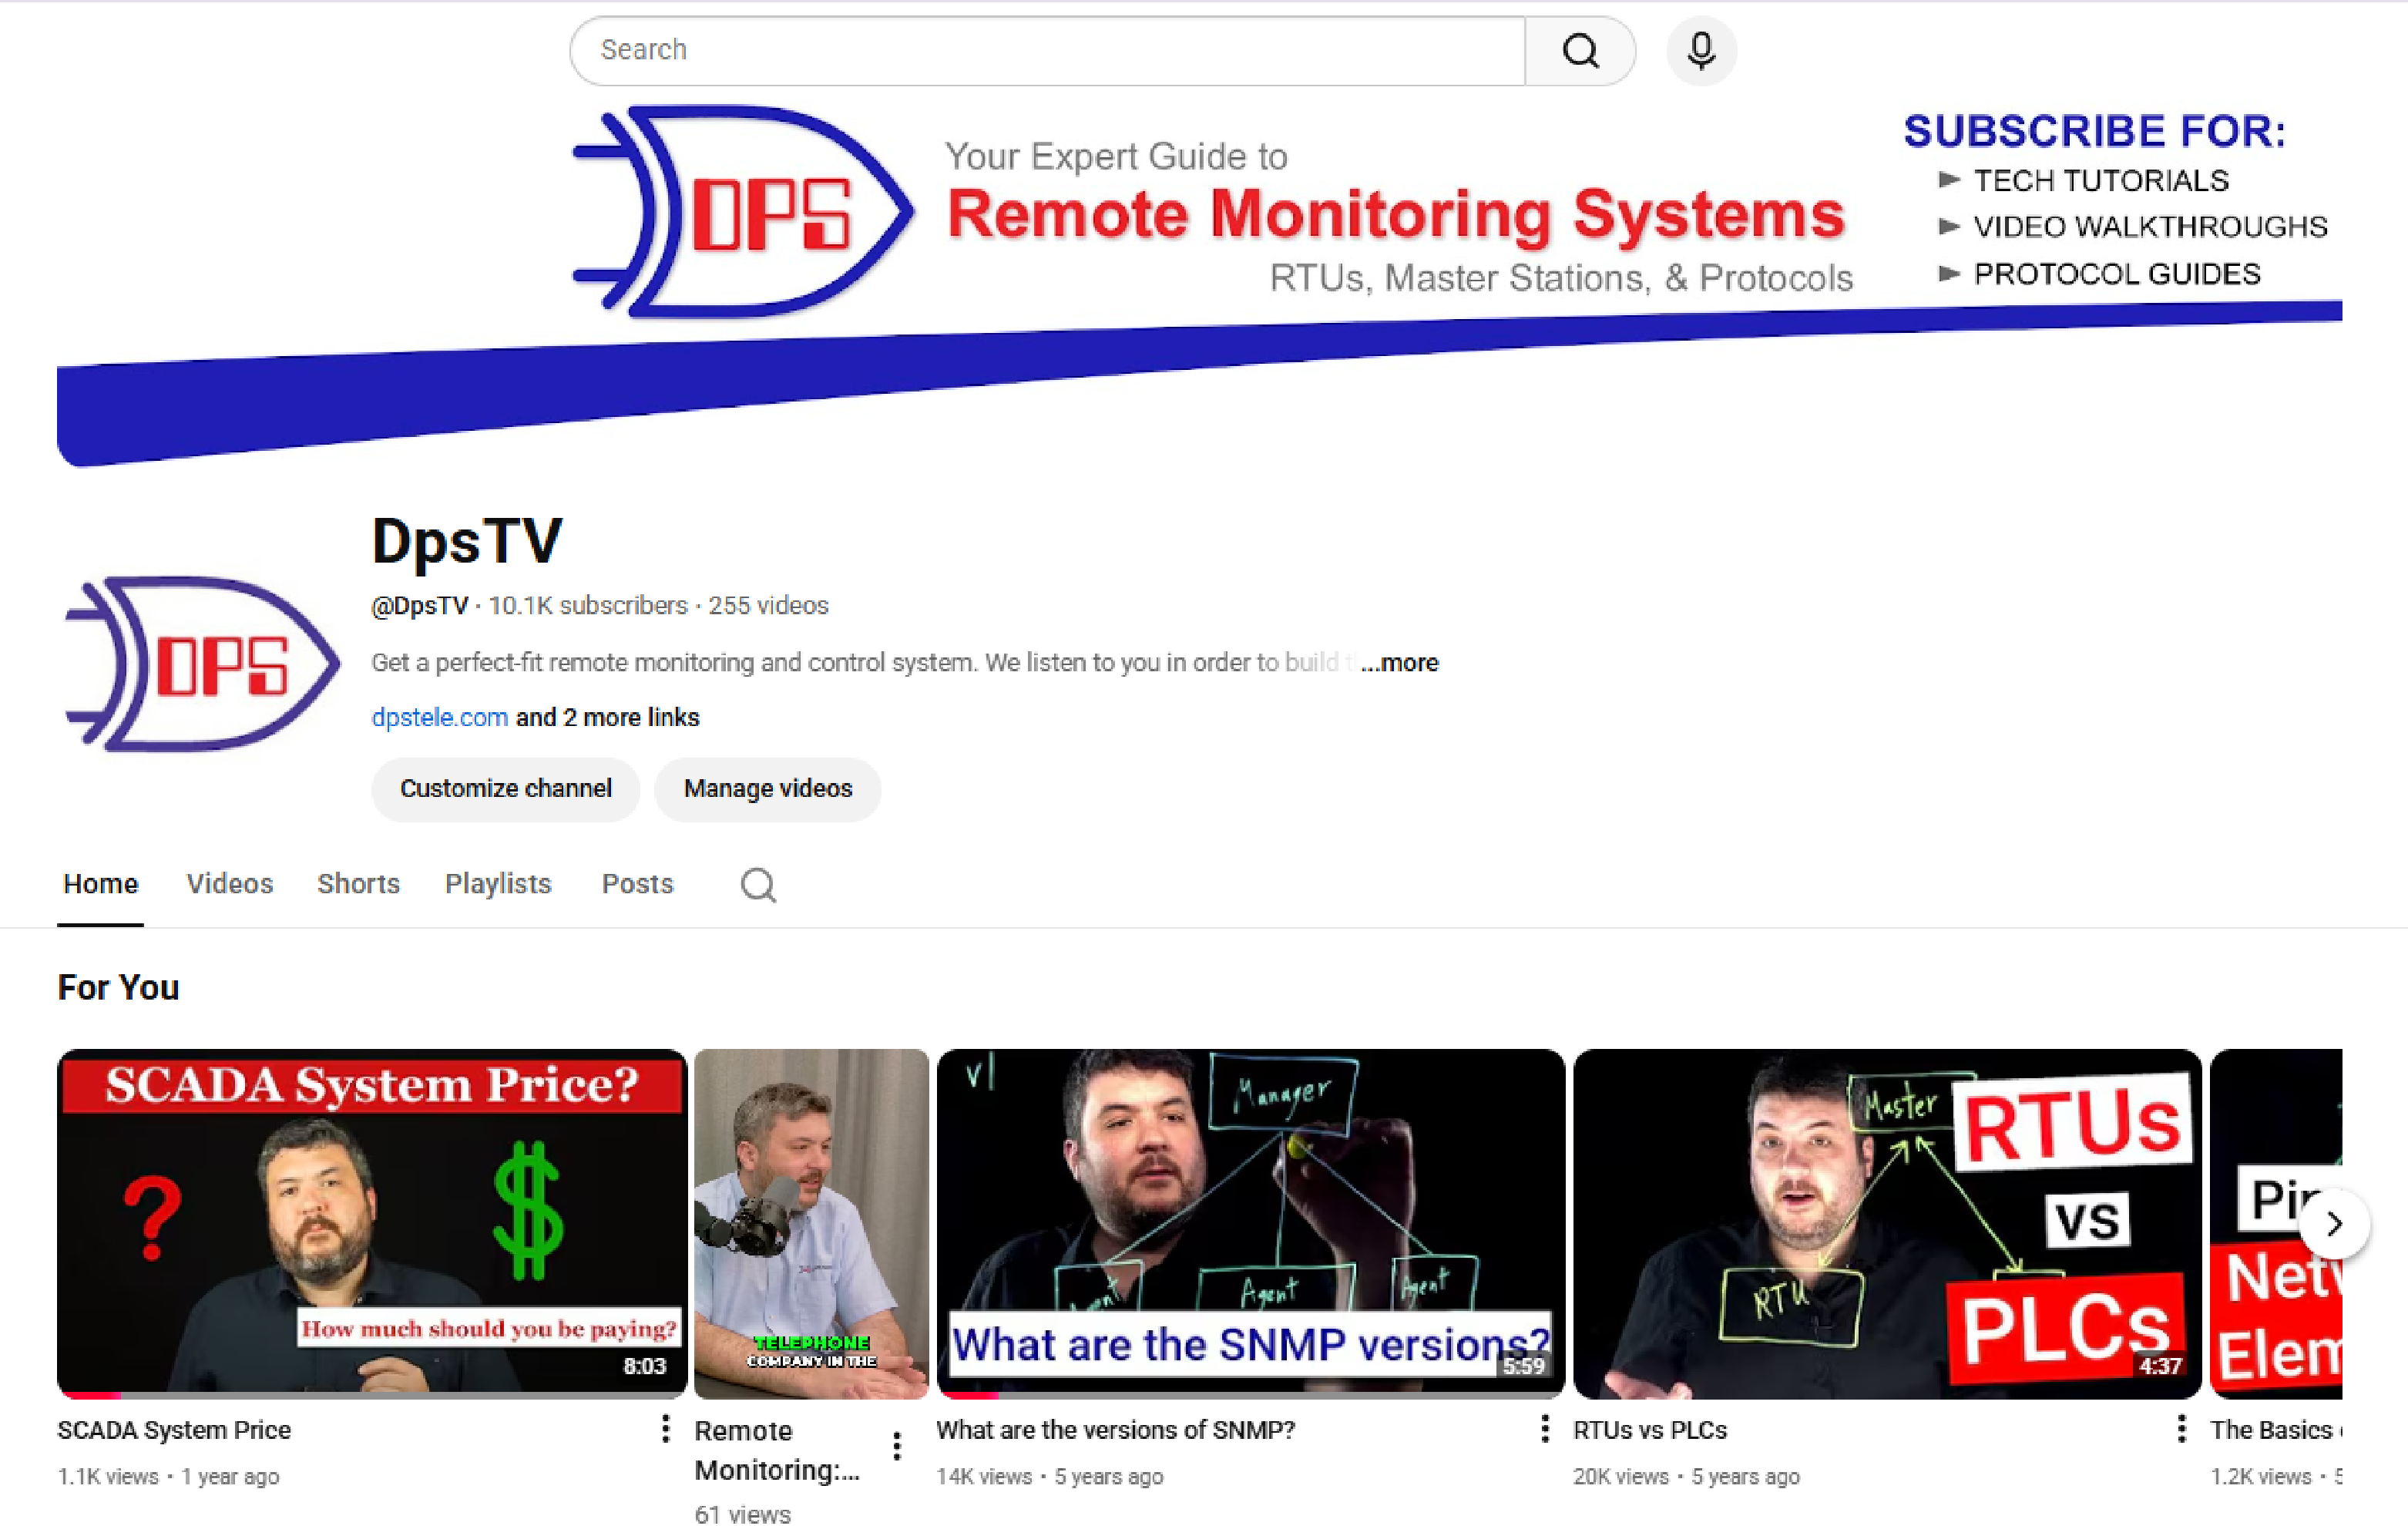Image resolution: width=2408 pixels, height=1526 pixels.
Task: Advance the For You carousel with the arrow
Action: pyautogui.click(x=2335, y=1223)
